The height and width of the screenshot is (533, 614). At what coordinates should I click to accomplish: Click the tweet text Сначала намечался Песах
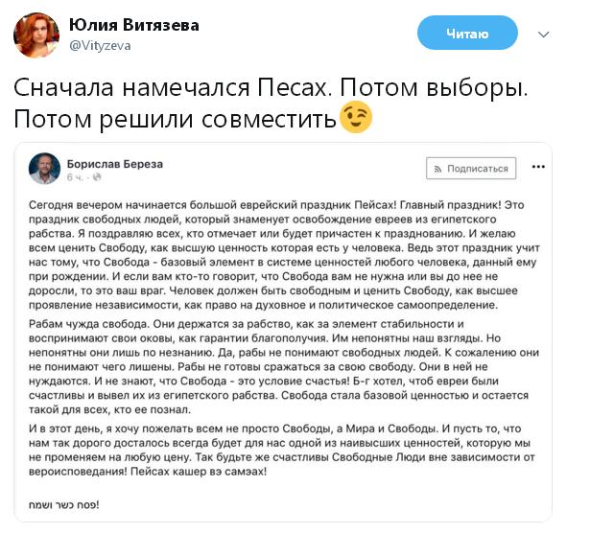pyautogui.click(x=173, y=87)
